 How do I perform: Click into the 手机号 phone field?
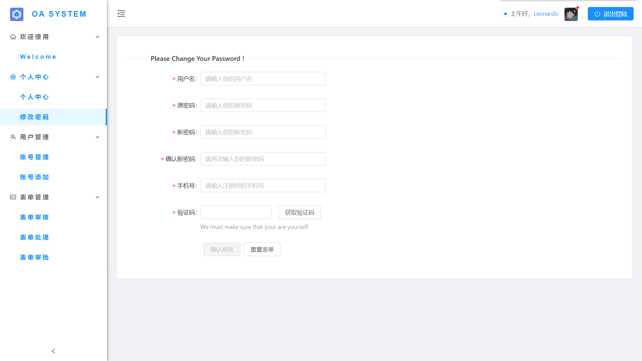point(263,186)
